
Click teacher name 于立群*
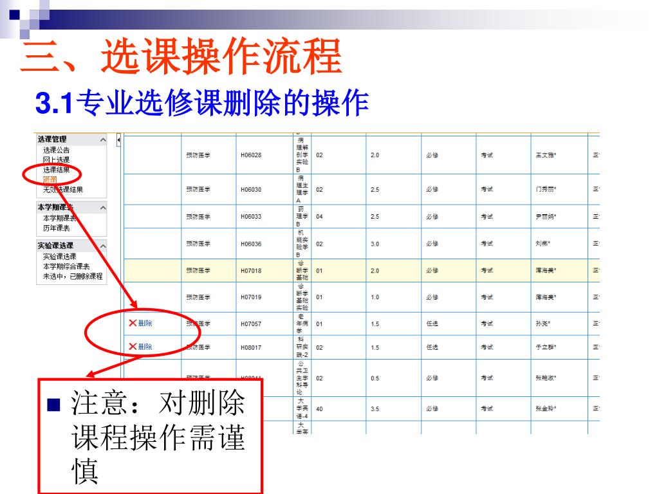pyautogui.click(x=546, y=347)
